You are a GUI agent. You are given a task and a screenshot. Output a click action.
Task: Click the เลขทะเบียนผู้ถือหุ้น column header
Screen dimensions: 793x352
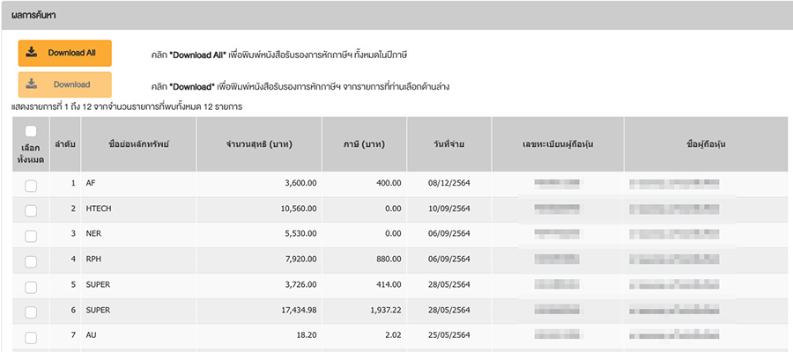(x=557, y=143)
